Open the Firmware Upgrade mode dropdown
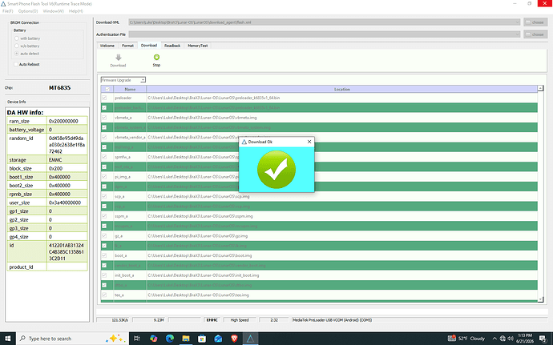 [x=143, y=80]
